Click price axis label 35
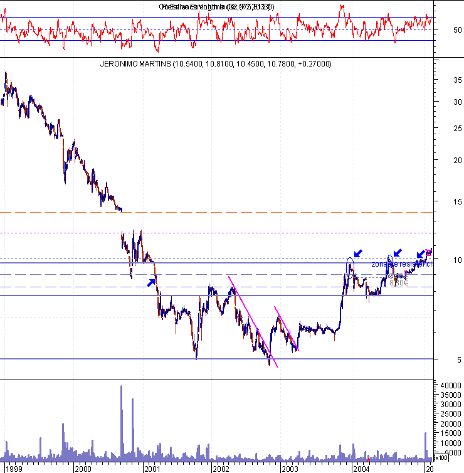Viewport: 464px width, 473px height. click(x=457, y=80)
